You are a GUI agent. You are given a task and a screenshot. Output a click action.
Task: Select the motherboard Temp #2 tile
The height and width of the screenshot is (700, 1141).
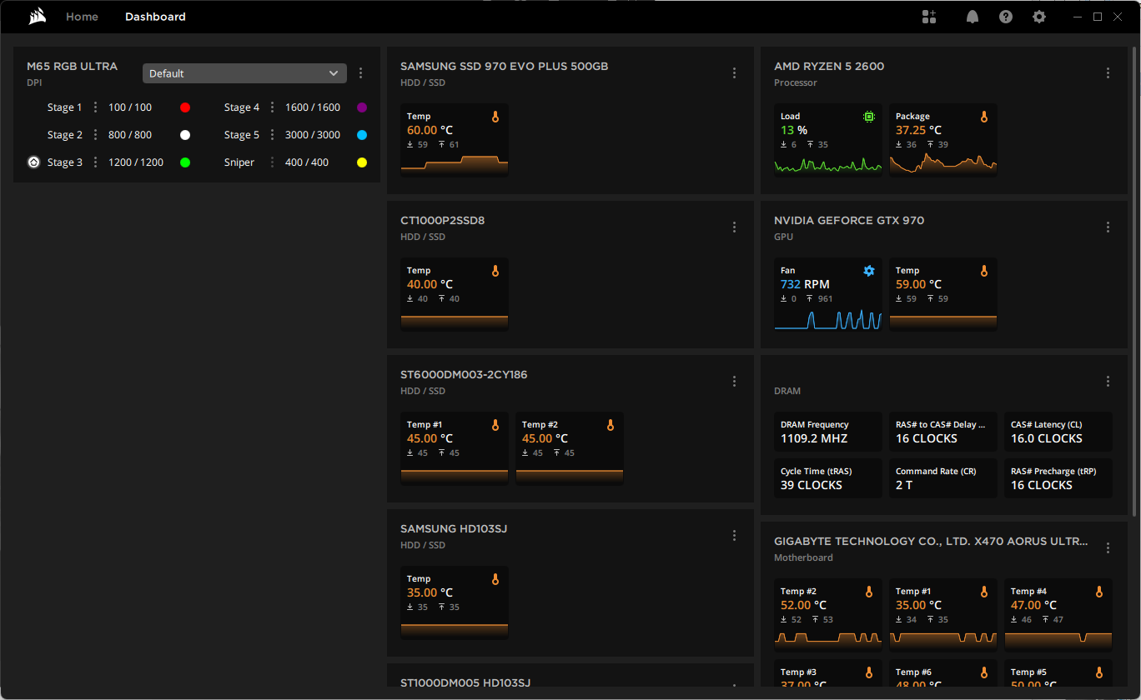pyautogui.click(x=828, y=615)
